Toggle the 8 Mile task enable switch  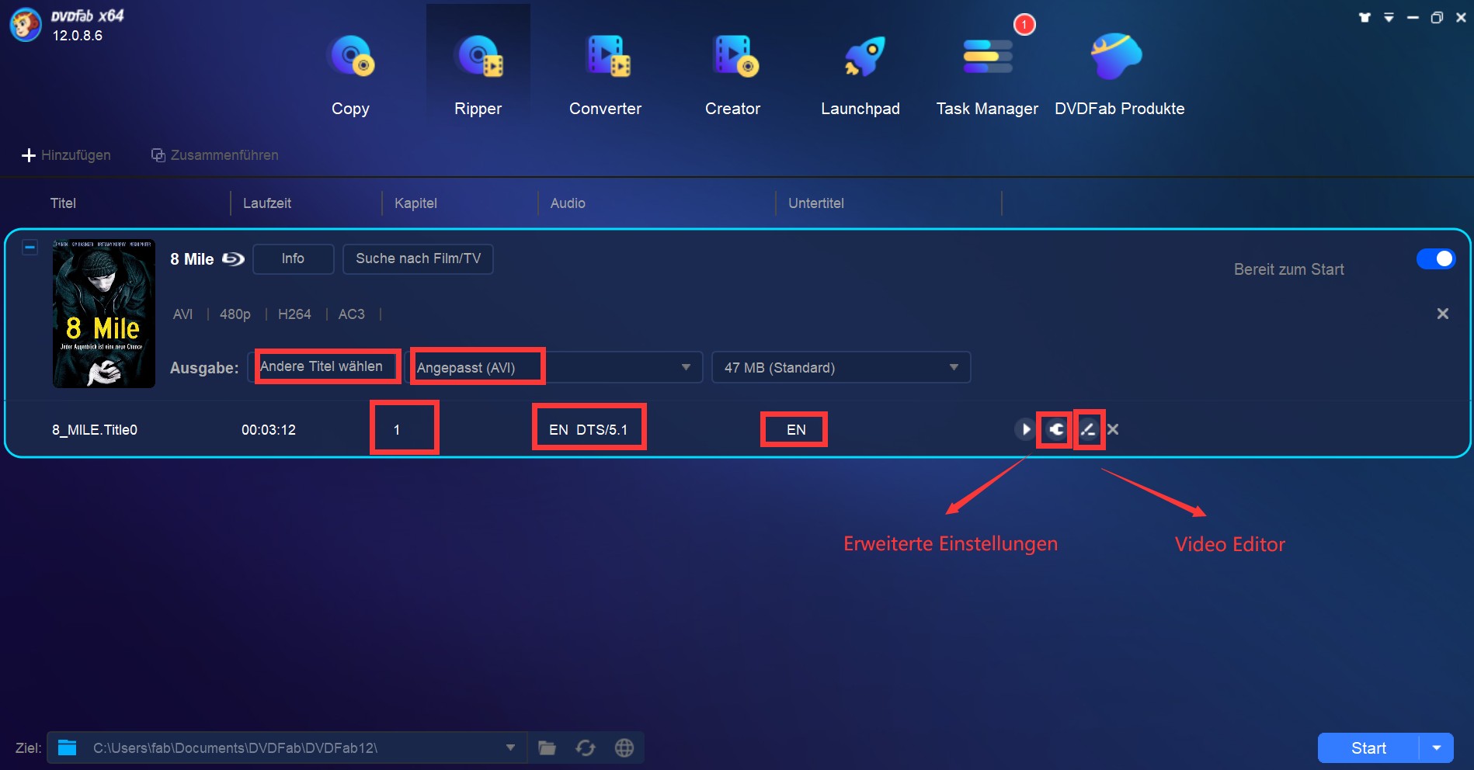pos(1435,258)
